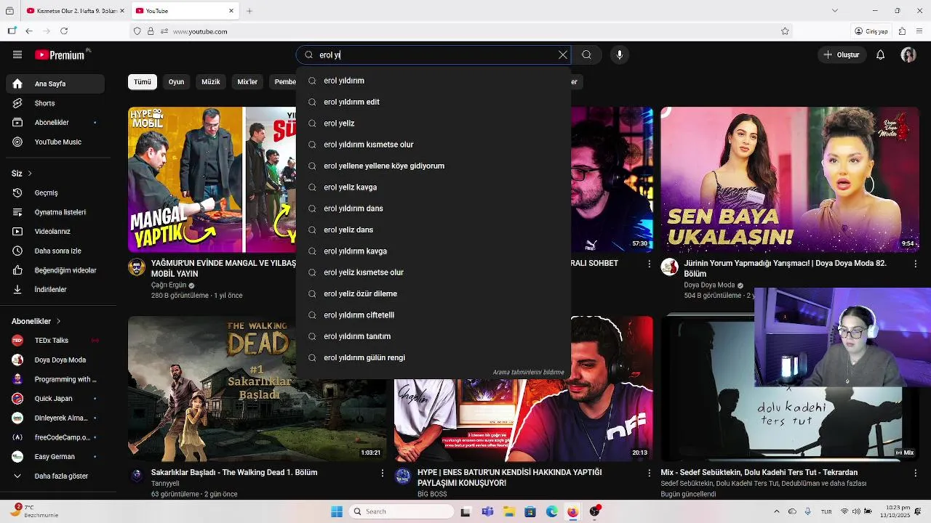Open a new browser tab
Viewport: 931px width, 523px height.
coord(249,11)
